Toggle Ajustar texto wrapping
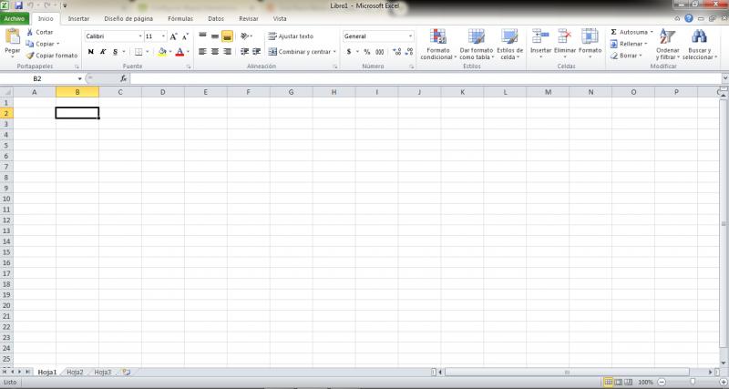The height and width of the screenshot is (389, 729). point(291,36)
